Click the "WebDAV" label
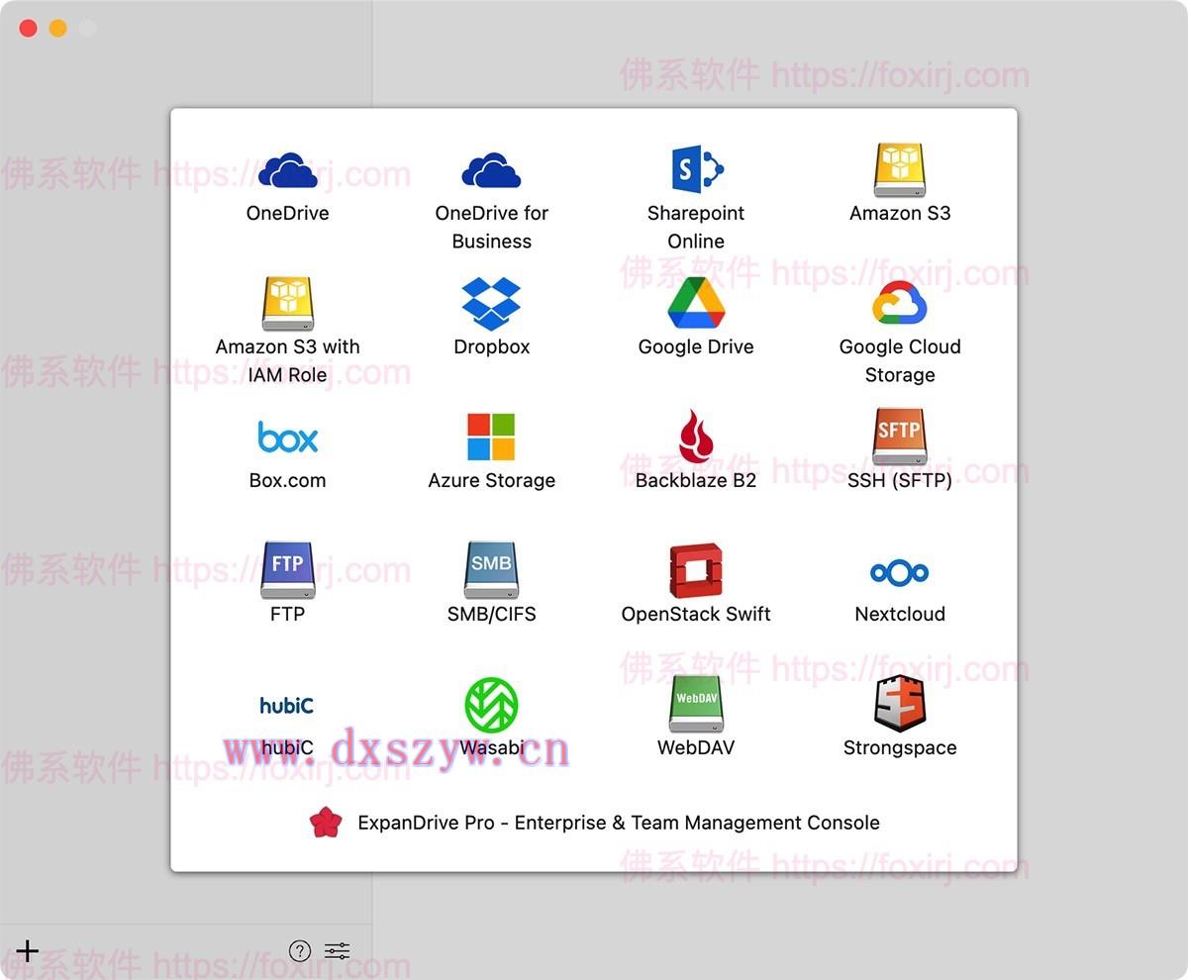This screenshot has height=980, width=1188. click(x=696, y=747)
